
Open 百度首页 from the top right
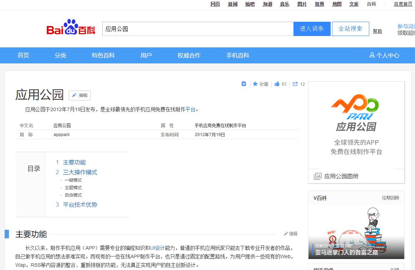(x=402, y=4)
